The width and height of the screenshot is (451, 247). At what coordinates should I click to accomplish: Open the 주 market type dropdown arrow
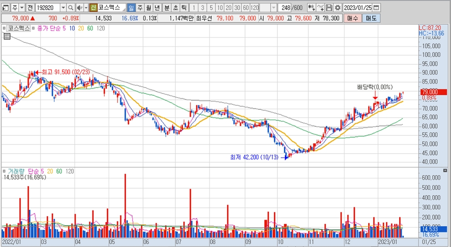22,7
